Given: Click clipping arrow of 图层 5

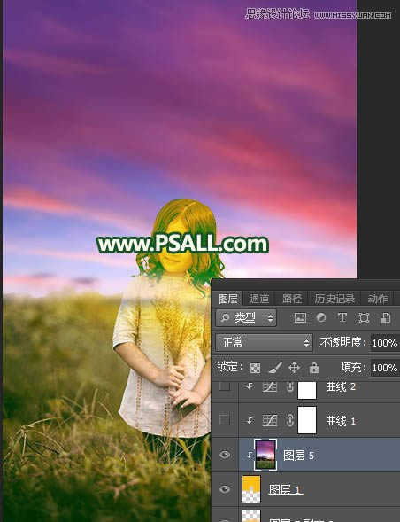Looking at the screenshot, I should click(250, 455).
